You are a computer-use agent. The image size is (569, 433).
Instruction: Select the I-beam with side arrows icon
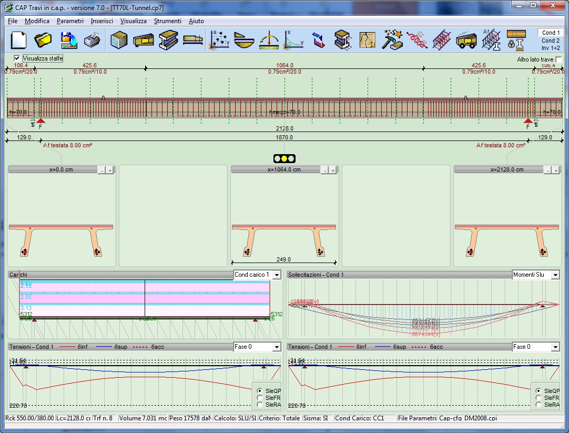343,40
